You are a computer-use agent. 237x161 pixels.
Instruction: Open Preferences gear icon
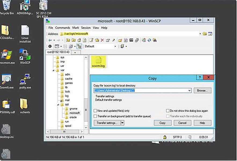click(50, 46)
